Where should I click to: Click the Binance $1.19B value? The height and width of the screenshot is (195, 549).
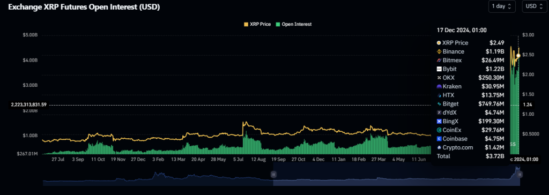[x=495, y=51]
